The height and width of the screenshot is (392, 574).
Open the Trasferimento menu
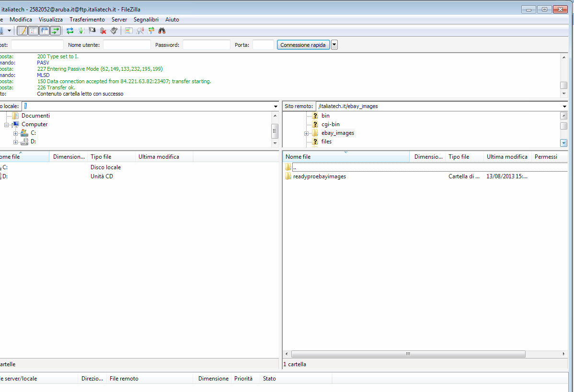tap(87, 20)
